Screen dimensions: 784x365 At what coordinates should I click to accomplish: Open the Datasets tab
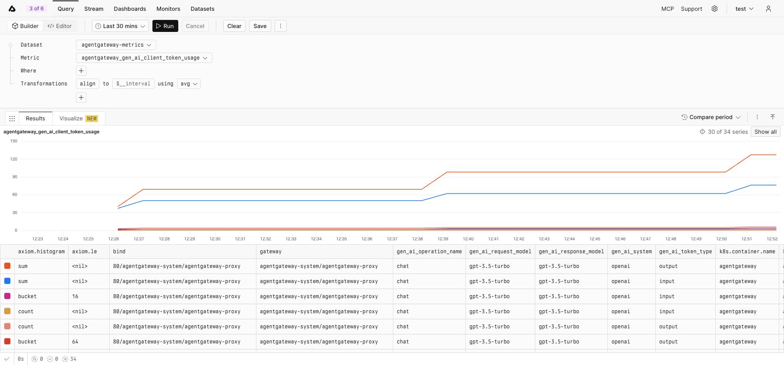202,9
